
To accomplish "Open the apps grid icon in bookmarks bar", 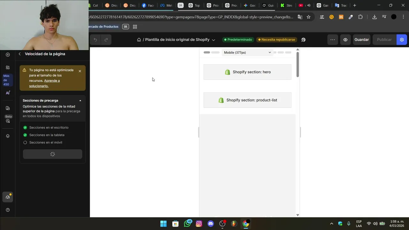I will (135, 27).
